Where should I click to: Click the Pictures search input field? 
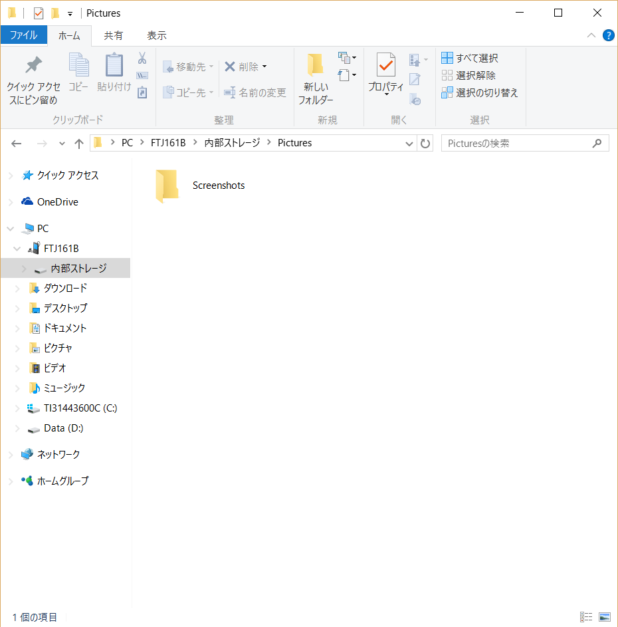517,143
